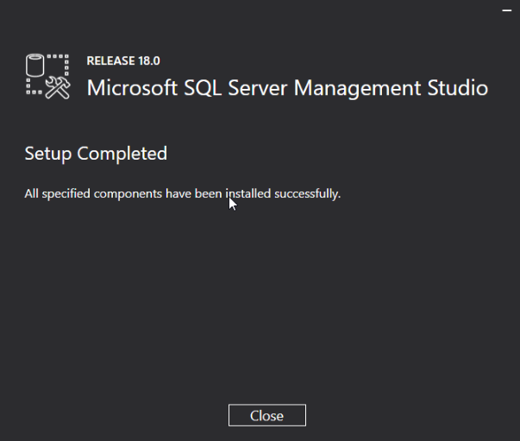The image size is (520, 441).
Task: Click the Close button
Action: click(x=267, y=415)
